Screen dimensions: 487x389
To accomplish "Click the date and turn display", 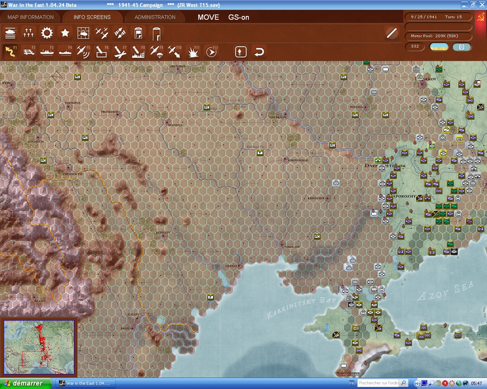I will tap(438, 17).
